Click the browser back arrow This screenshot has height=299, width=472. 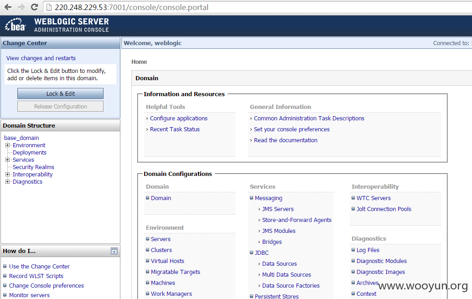click(8, 7)
